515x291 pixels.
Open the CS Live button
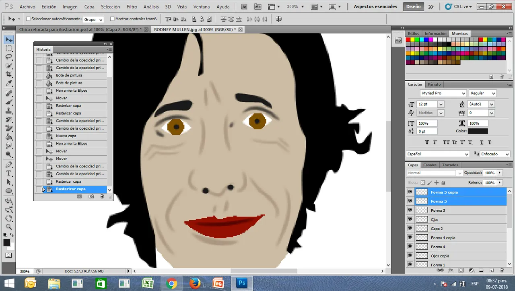click(x=458, y=6)
